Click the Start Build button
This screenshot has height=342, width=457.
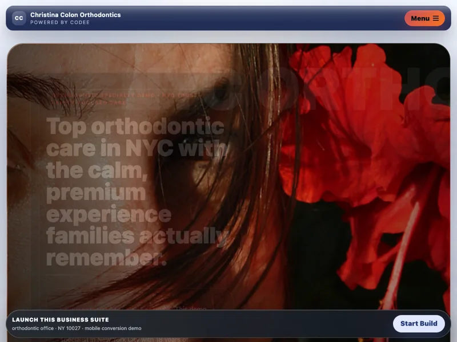tap(419, 324)
